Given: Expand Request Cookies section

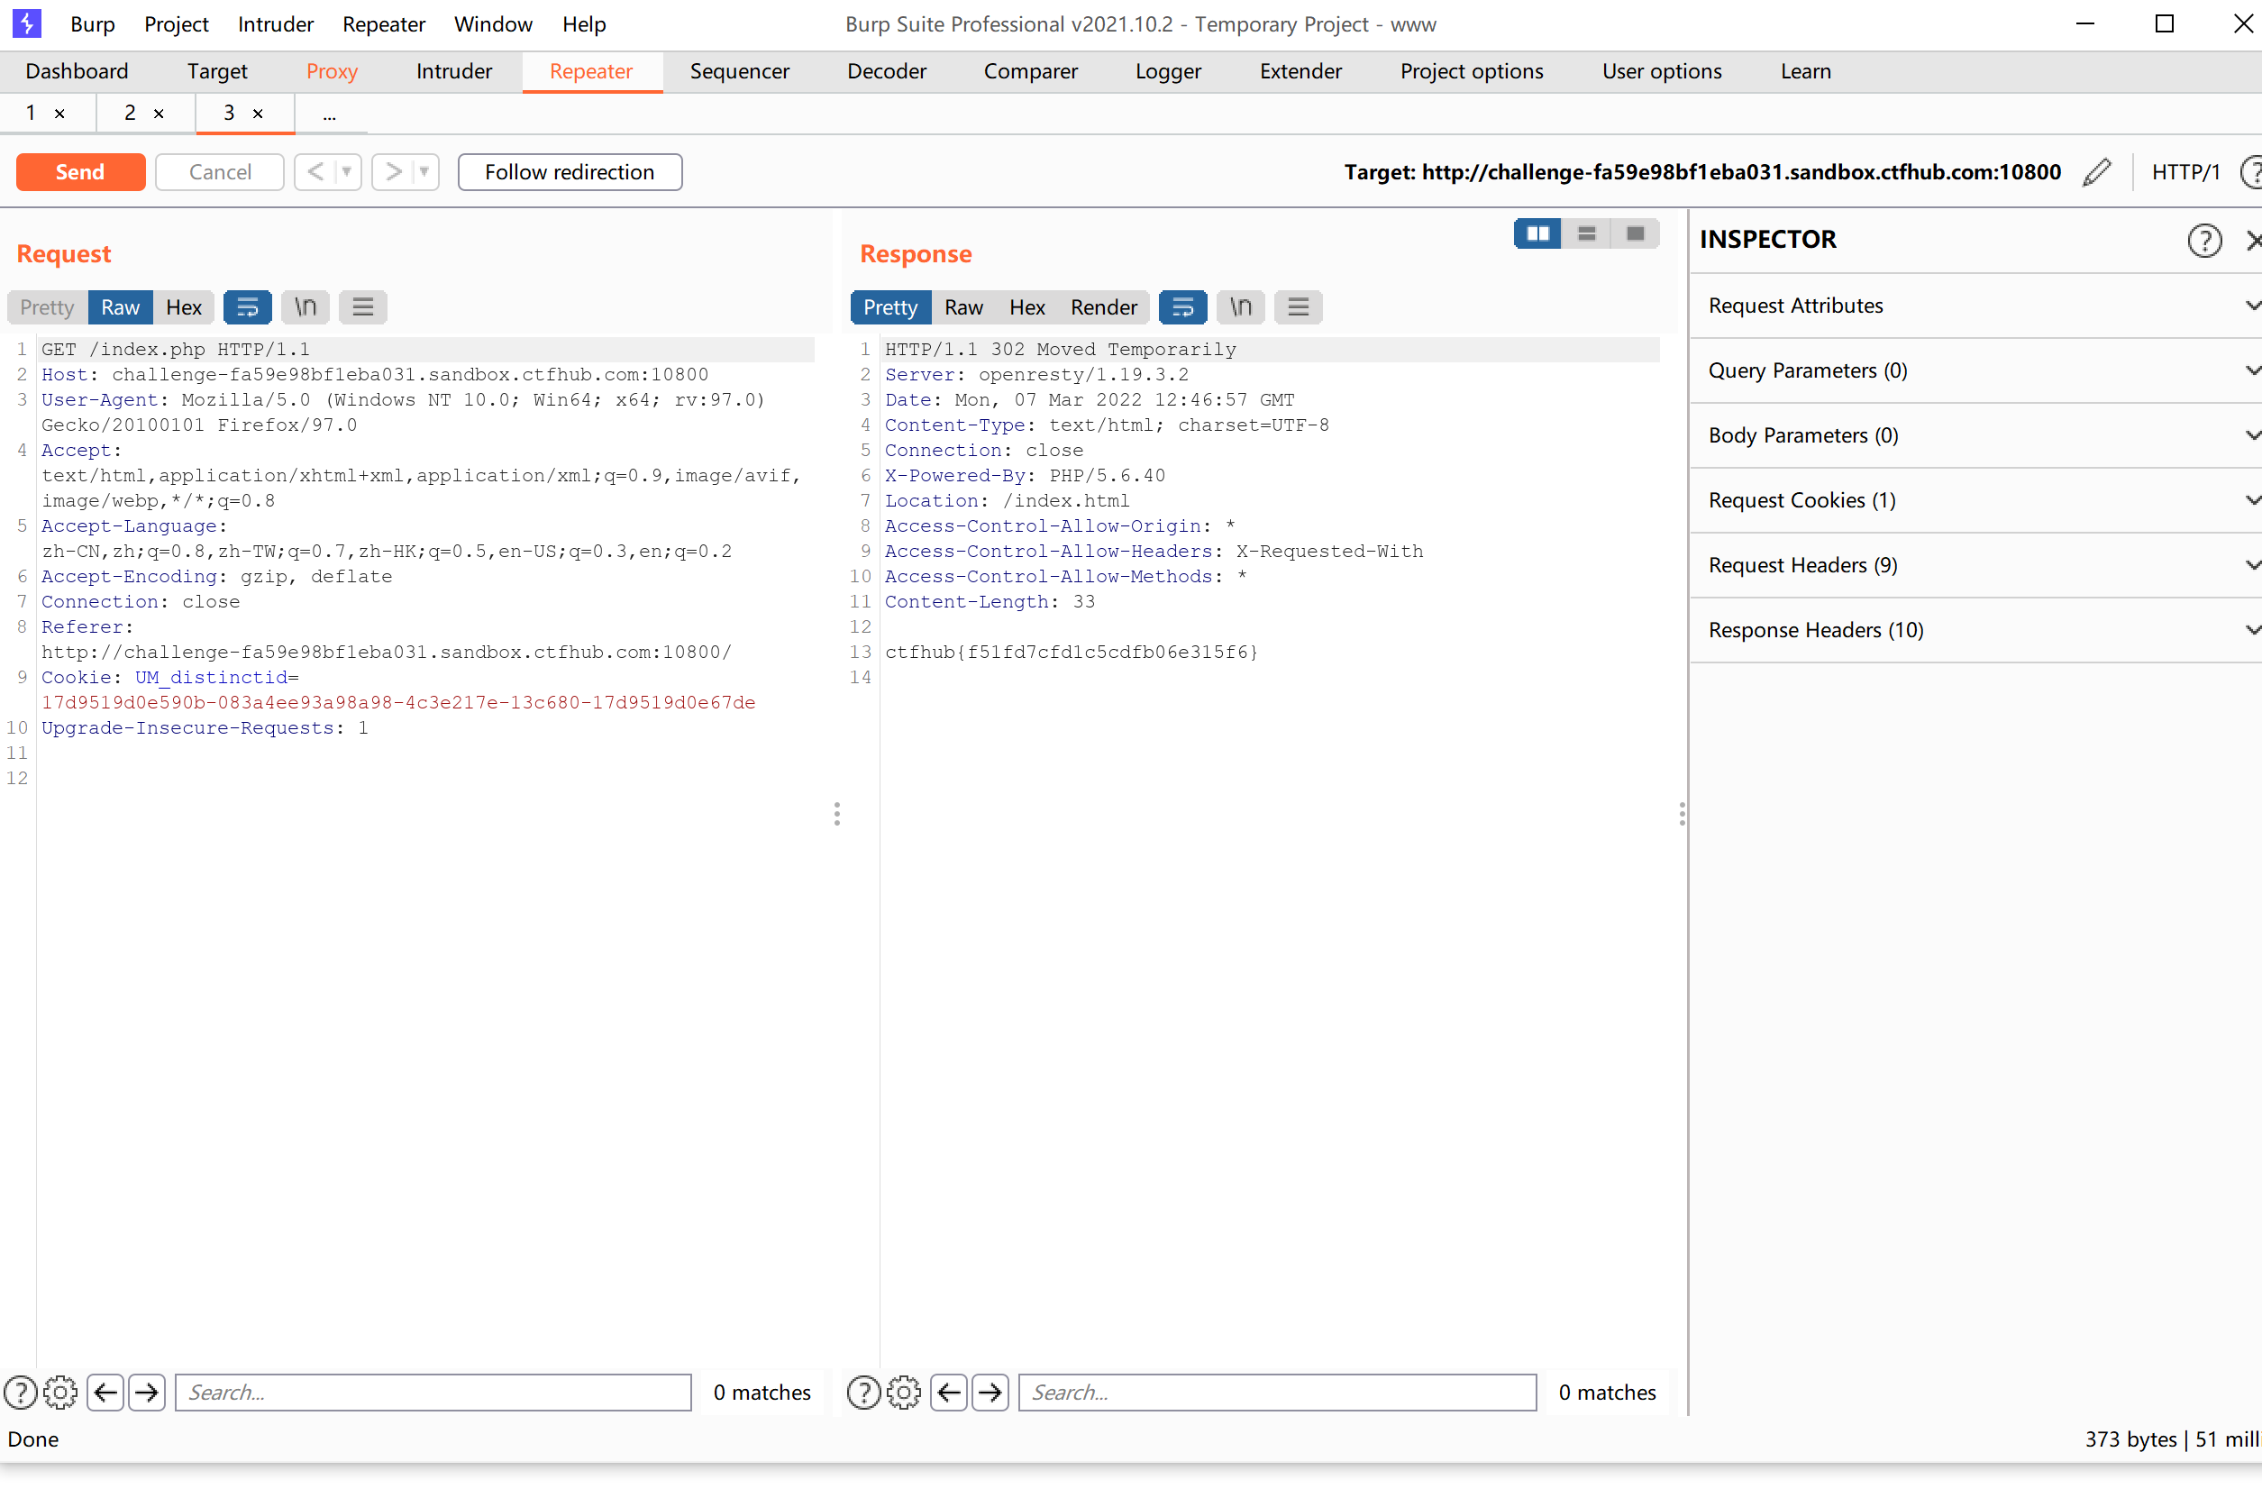Looking at the screenshot, I should pyautogui.click(x=1976, y=501).
